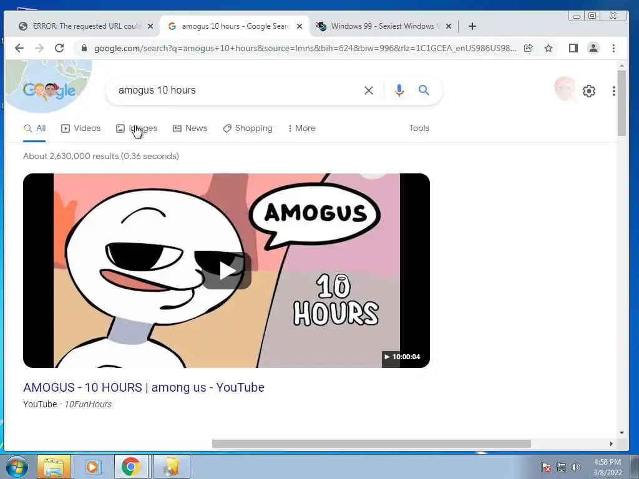The height and width of the screenshot is (479, 639).
Task: Open the yellow folder app on the taskbar
Action: pos(172,467)
